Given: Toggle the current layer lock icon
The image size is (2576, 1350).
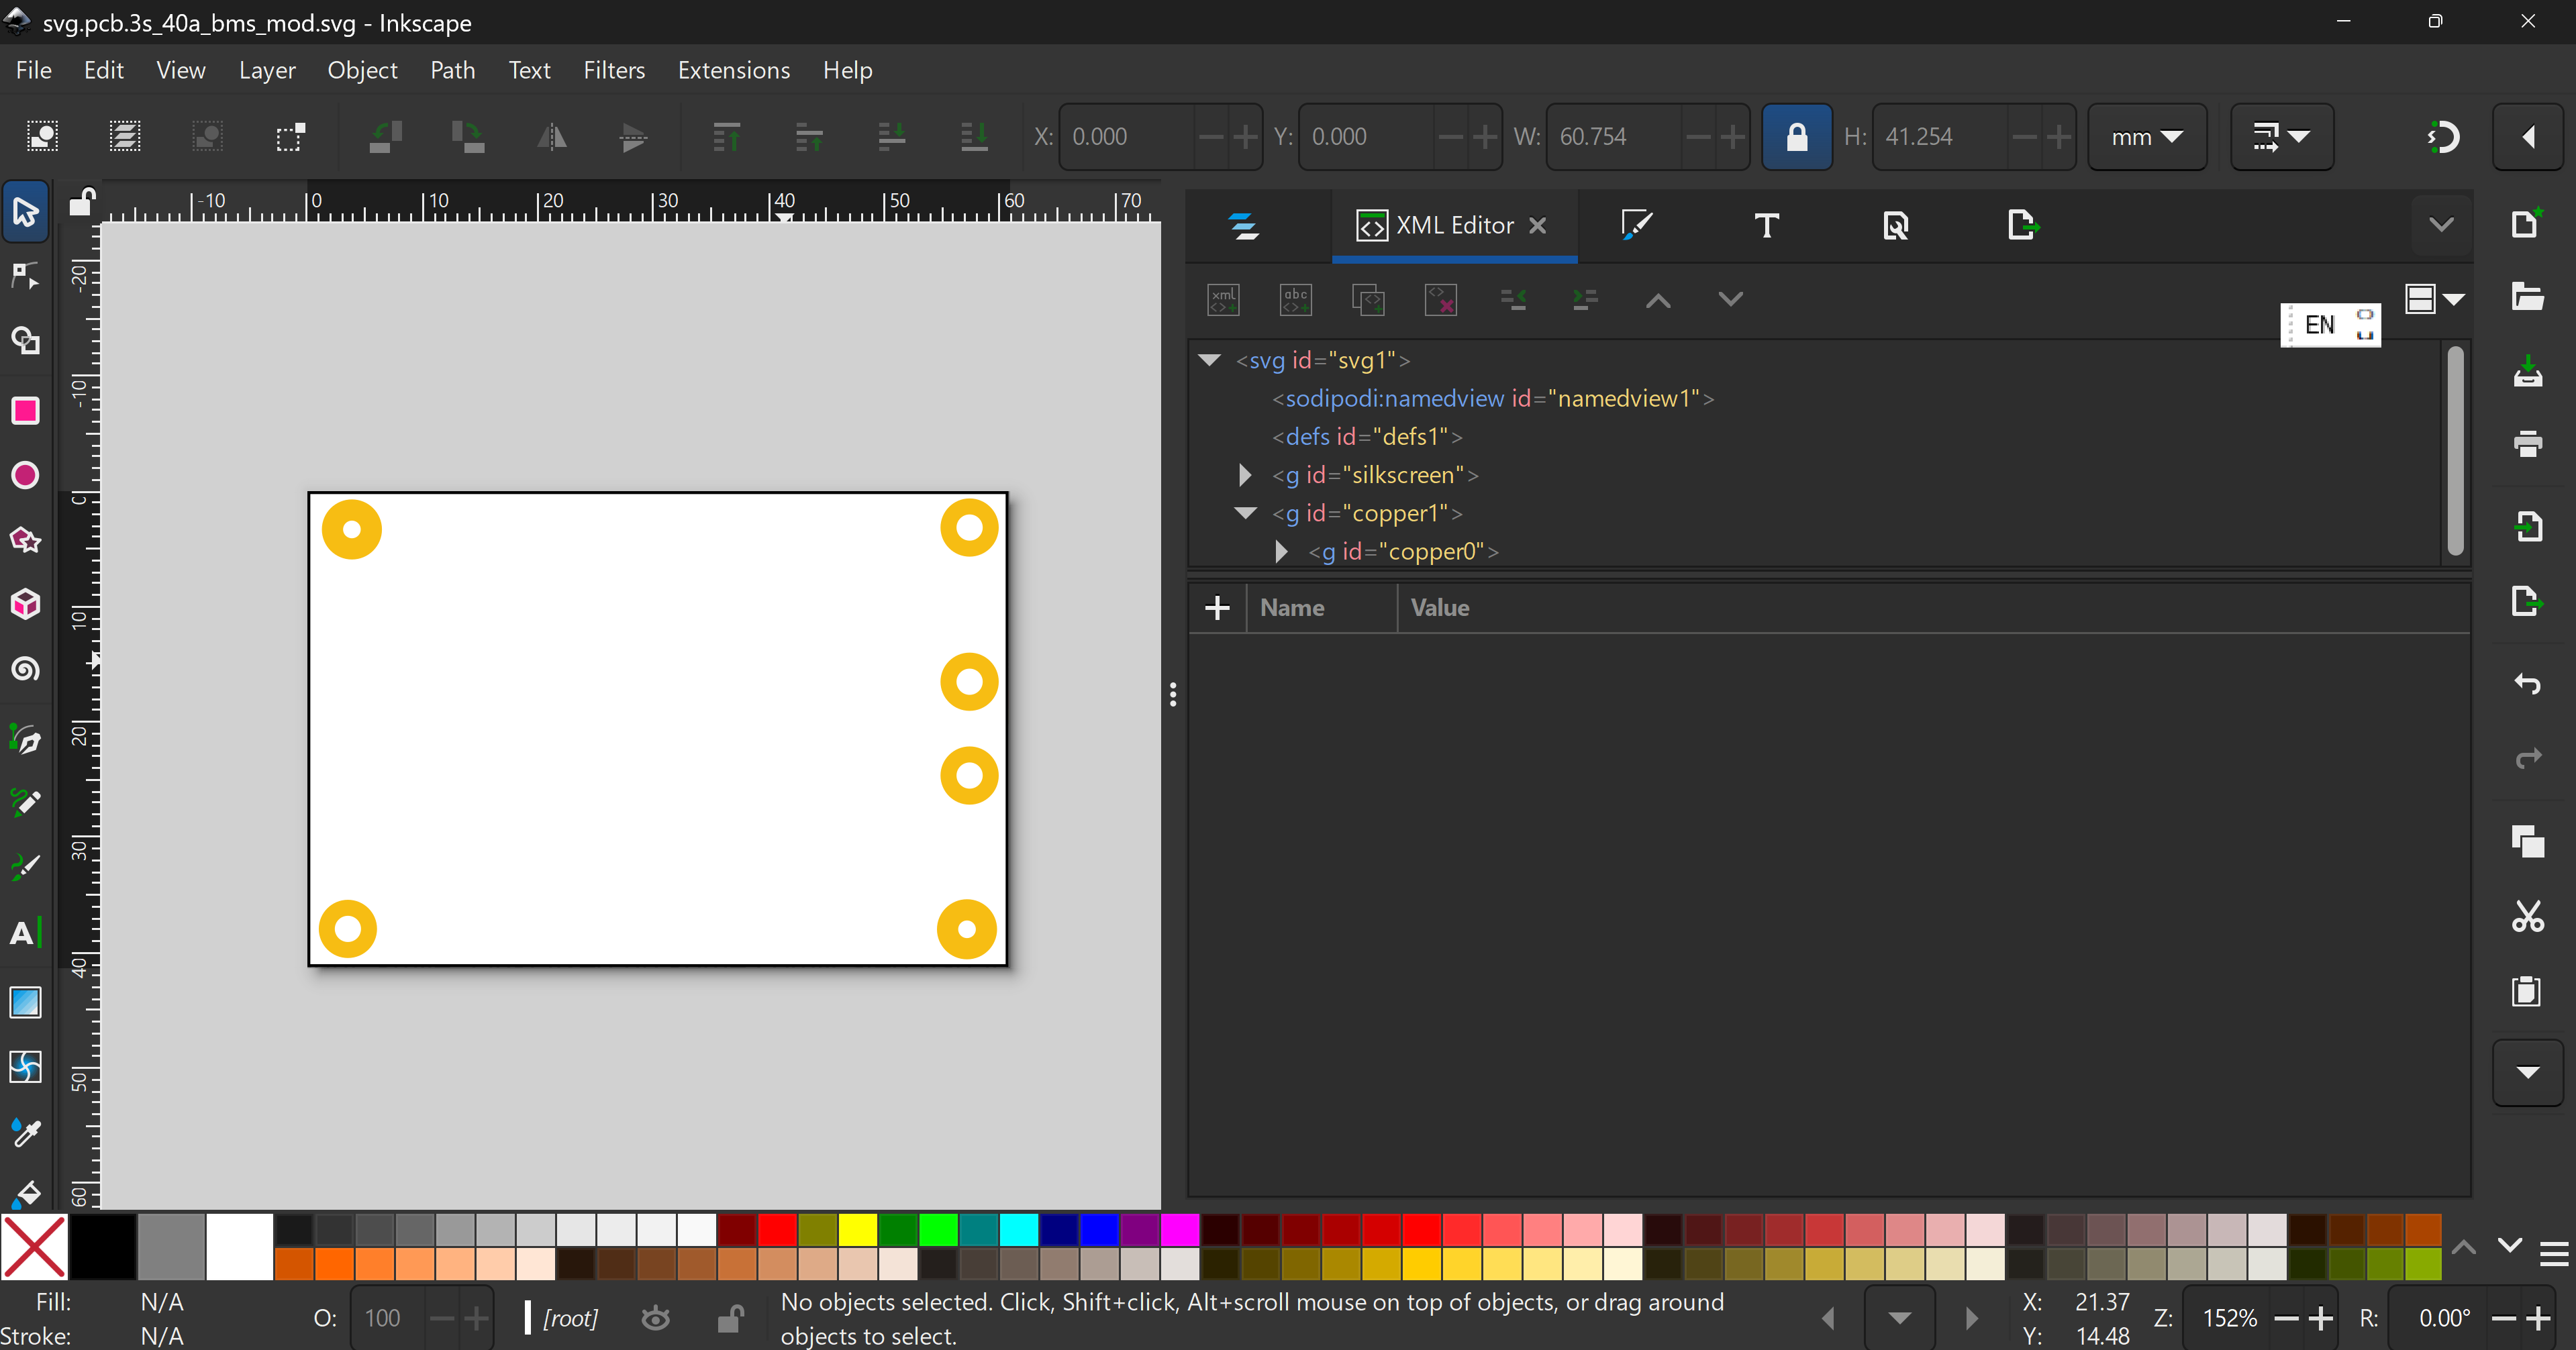Looking at the screenshot, I should point(730,1319).
